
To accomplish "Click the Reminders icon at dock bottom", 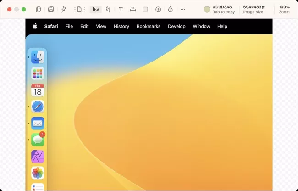I will tap(38, 187).
